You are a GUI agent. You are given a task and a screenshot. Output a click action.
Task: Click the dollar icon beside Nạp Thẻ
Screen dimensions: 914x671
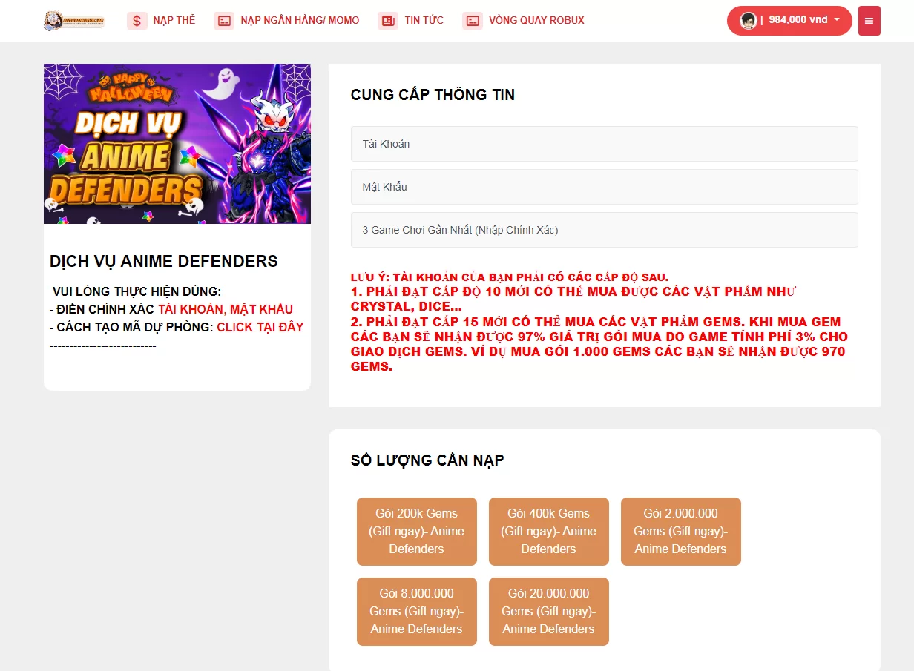[x=137, y=21]
